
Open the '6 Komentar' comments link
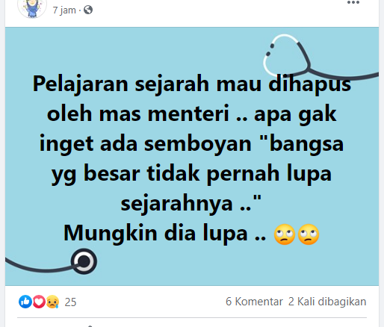tap(254, 302)
